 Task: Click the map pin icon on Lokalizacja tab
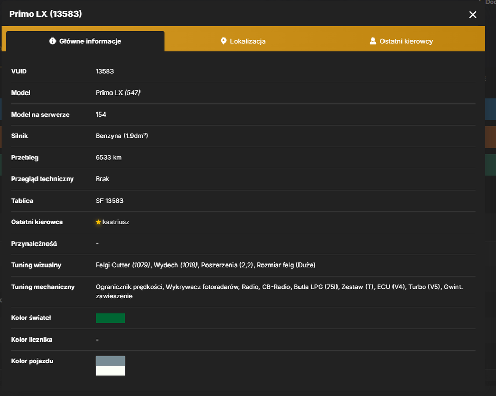coord(223,41)
